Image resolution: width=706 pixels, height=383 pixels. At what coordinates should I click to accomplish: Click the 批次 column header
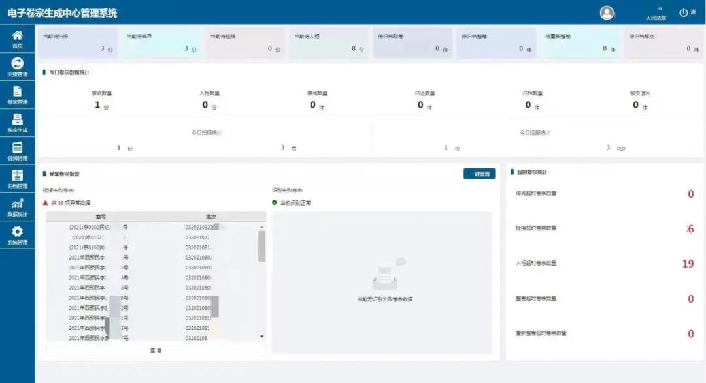(x=210, y=217)
